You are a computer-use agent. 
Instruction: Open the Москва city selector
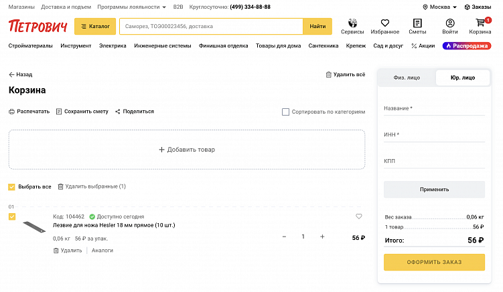[x=439, y=7]
